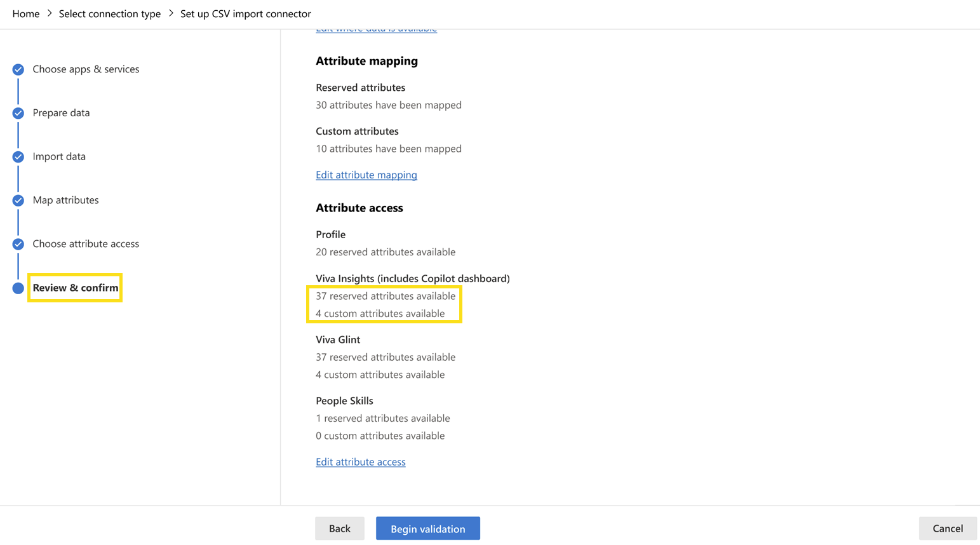The width and height of the screenshot is (980, 545).
Task: Click the Choose attribute access check icon
Action: [x=18, y=243]
